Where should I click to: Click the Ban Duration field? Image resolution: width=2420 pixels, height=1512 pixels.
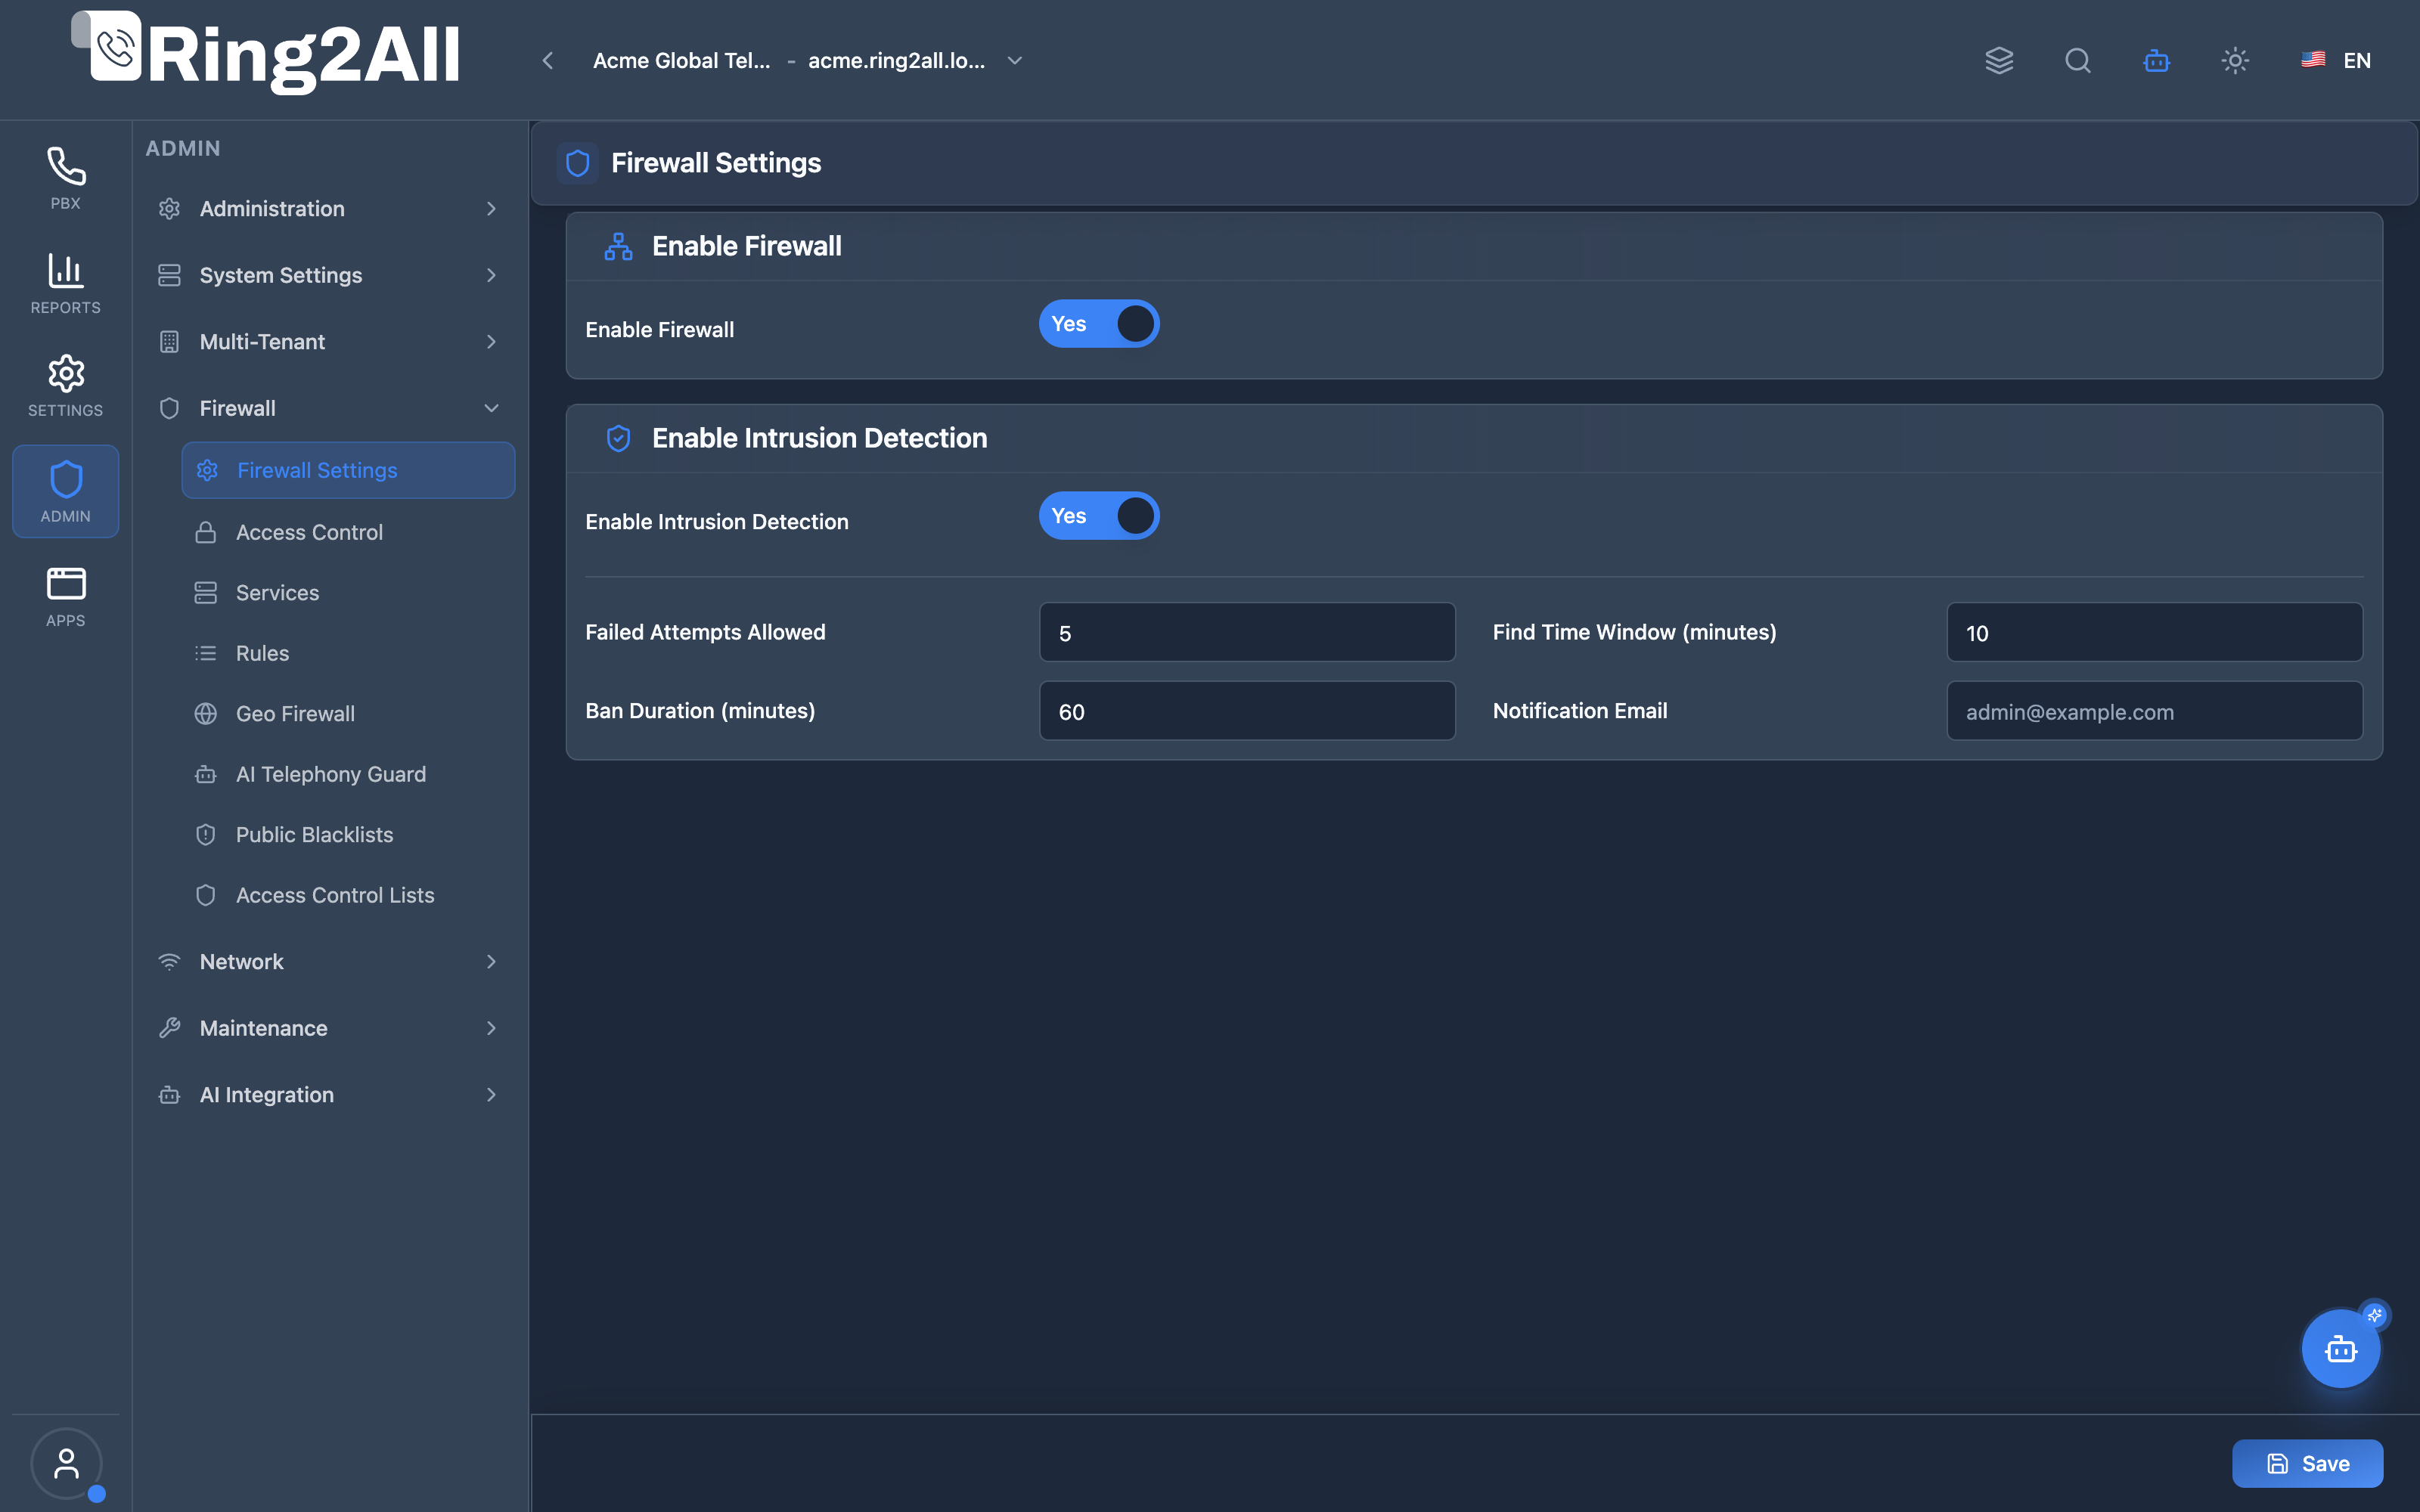point(1247,711)
